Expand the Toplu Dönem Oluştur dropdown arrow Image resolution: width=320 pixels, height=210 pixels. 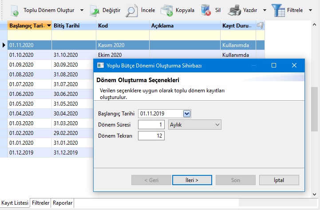point(82,10)
